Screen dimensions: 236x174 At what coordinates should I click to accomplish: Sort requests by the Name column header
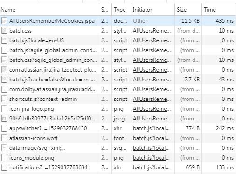pyautogui.click(x=49, y=10)
